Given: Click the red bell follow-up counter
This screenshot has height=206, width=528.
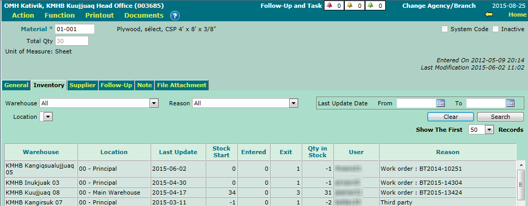Looking at the screenshot, I should pyautogui.click(x=334, y=6).
